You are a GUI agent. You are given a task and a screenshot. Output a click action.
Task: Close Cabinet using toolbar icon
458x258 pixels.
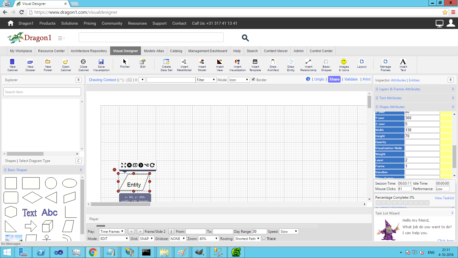[83, 62]
